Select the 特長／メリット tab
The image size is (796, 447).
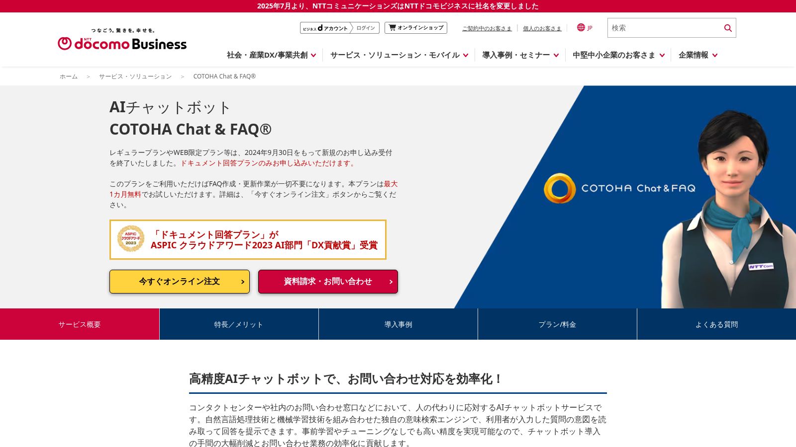tap(239, 324)
